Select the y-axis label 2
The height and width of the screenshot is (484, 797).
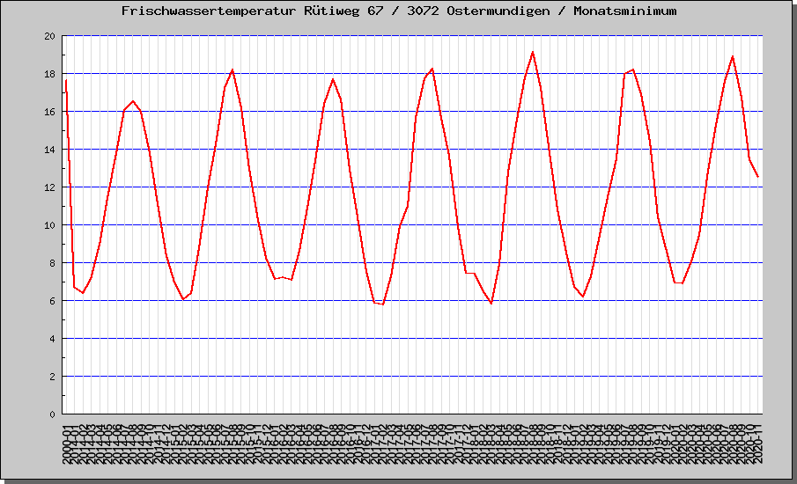pyautogui.click(x=53, y=377)
